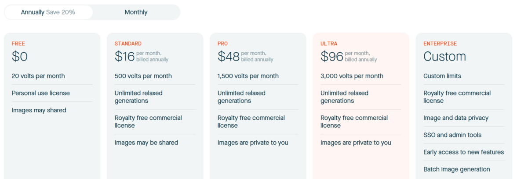Click '1,500 volts per month' feature

click(x=248, y=76)
